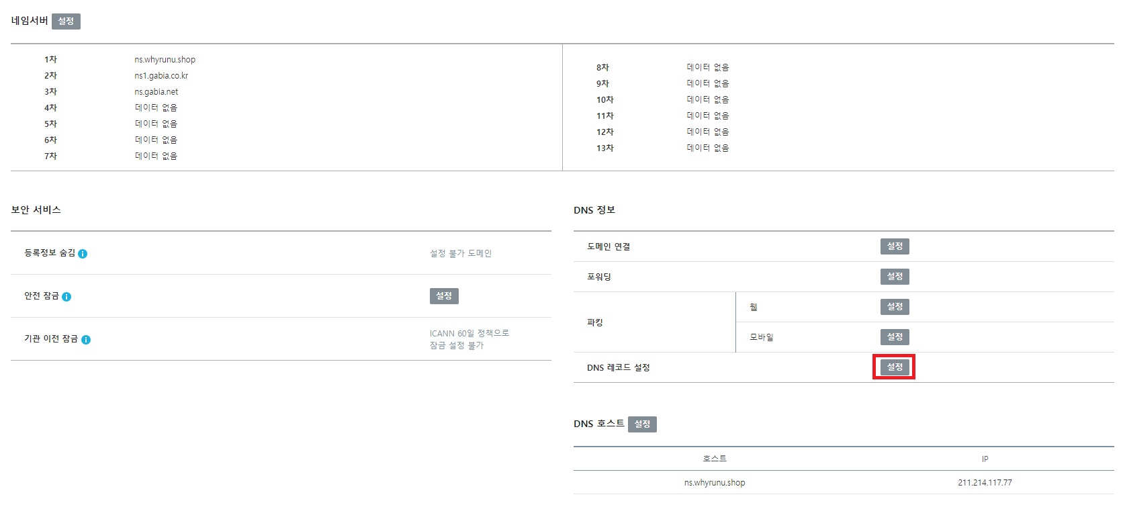This screenshot has height=505, width=1125.
Task: Click 설정 button for 안전 잠금
Action: click(x=444, y=296)
